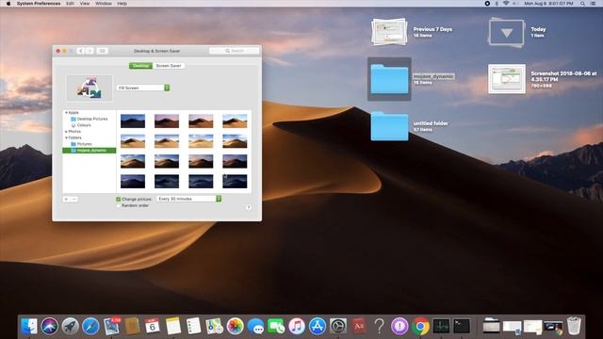Open the App Store in Dock

coord(318,326)
